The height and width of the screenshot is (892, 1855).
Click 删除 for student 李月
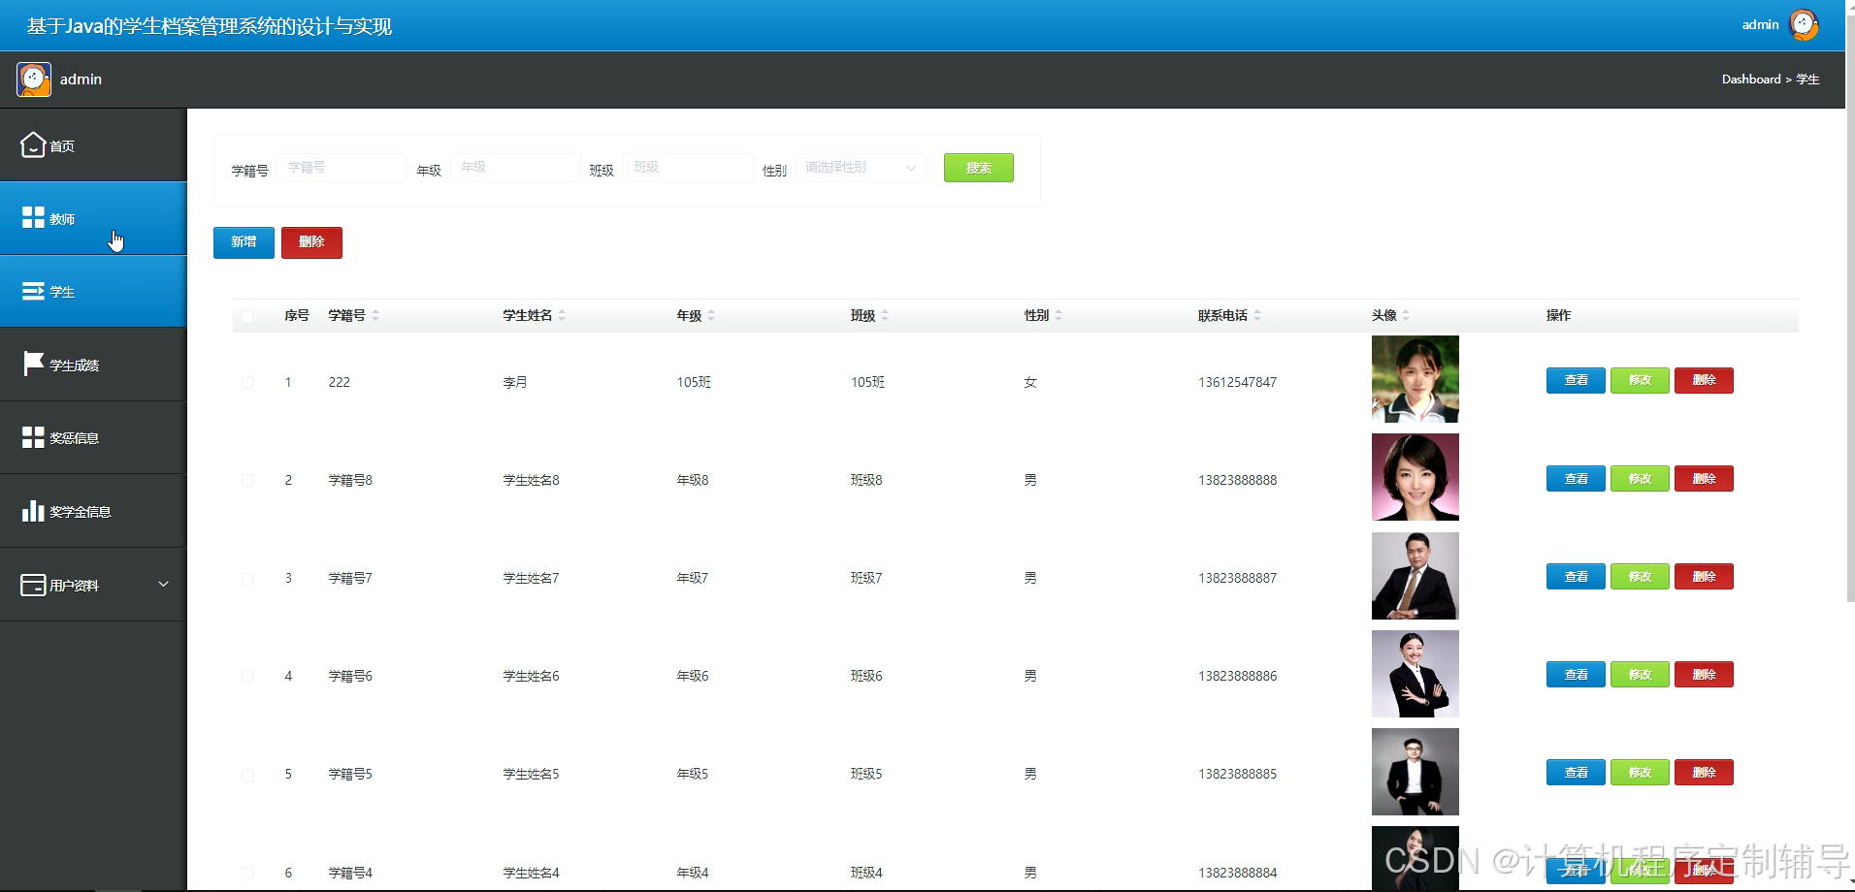click(x=1704, y=380)
